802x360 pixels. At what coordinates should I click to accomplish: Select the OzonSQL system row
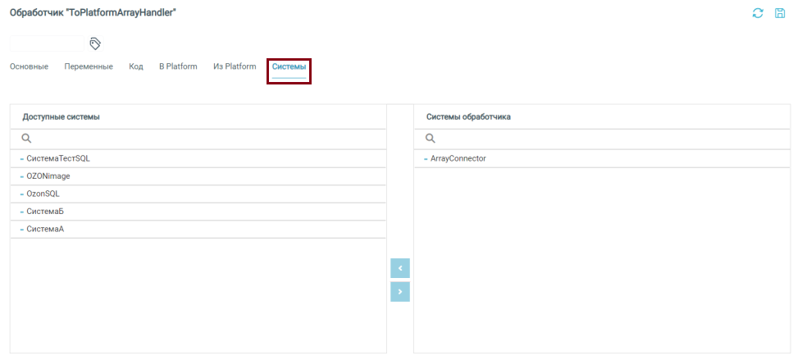(x=43, y=194)
